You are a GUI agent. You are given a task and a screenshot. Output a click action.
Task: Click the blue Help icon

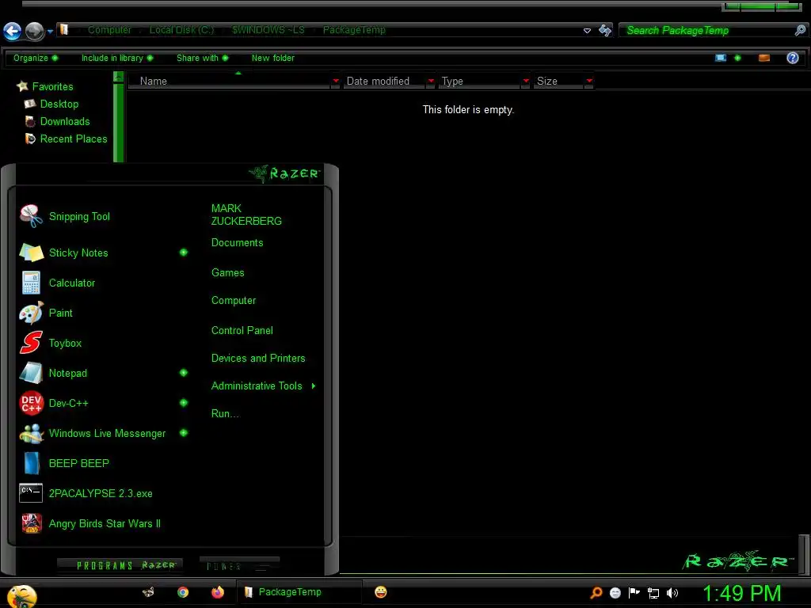792,58
